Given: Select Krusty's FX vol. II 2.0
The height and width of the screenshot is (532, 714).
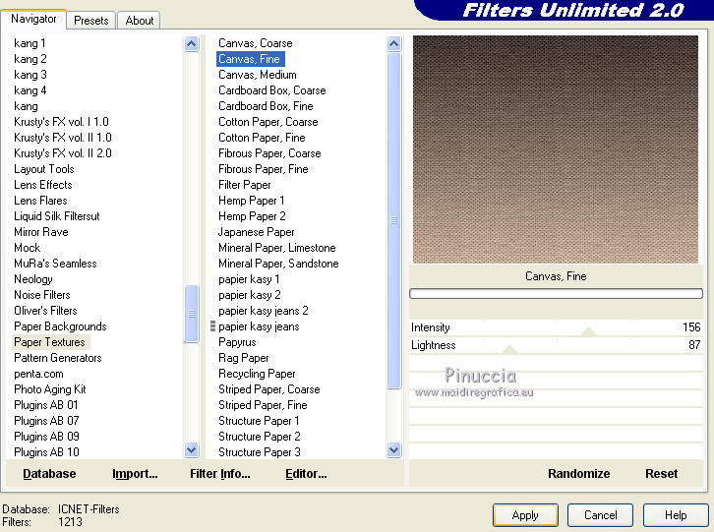Looking at the screenshot, I should click(x=63, y=153).
